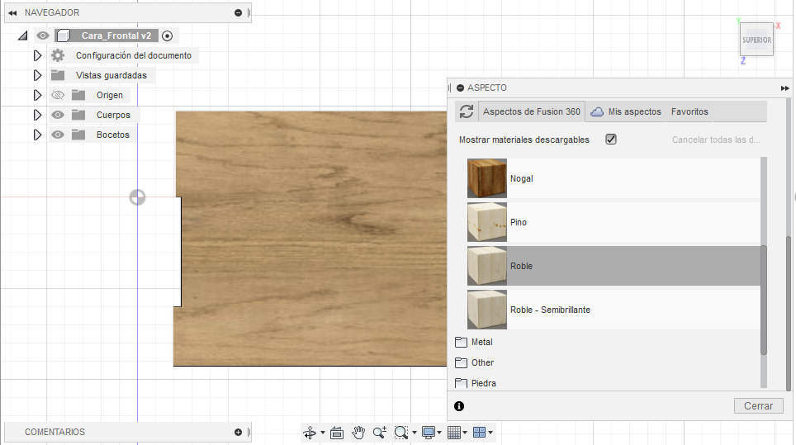Open the Viewports dropdown arrow
This screenshot has width=796, height=445.
click(491, 433)
